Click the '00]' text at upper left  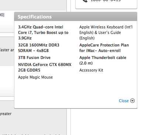(2, 15)
